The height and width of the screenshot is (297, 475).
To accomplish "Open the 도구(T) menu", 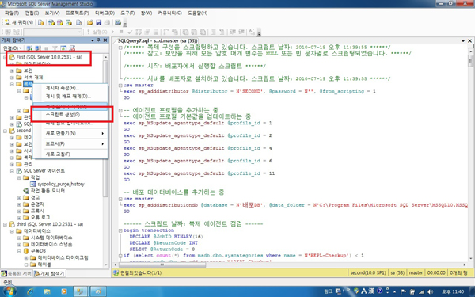I will (127, 13).
